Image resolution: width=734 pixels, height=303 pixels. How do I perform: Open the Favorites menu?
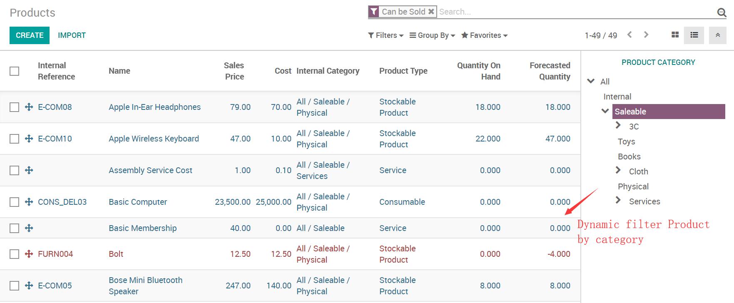click(x=485, y=35)
